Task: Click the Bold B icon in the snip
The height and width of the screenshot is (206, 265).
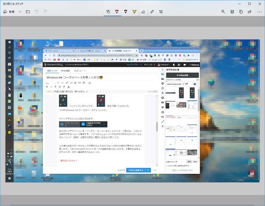Action: coord(47,87)
